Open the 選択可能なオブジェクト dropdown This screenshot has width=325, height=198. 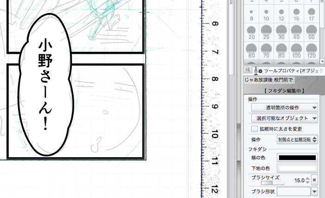coord(284,118)
